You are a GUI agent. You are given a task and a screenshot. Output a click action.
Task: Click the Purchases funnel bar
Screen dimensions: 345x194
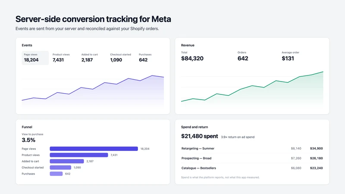point(56,174)
